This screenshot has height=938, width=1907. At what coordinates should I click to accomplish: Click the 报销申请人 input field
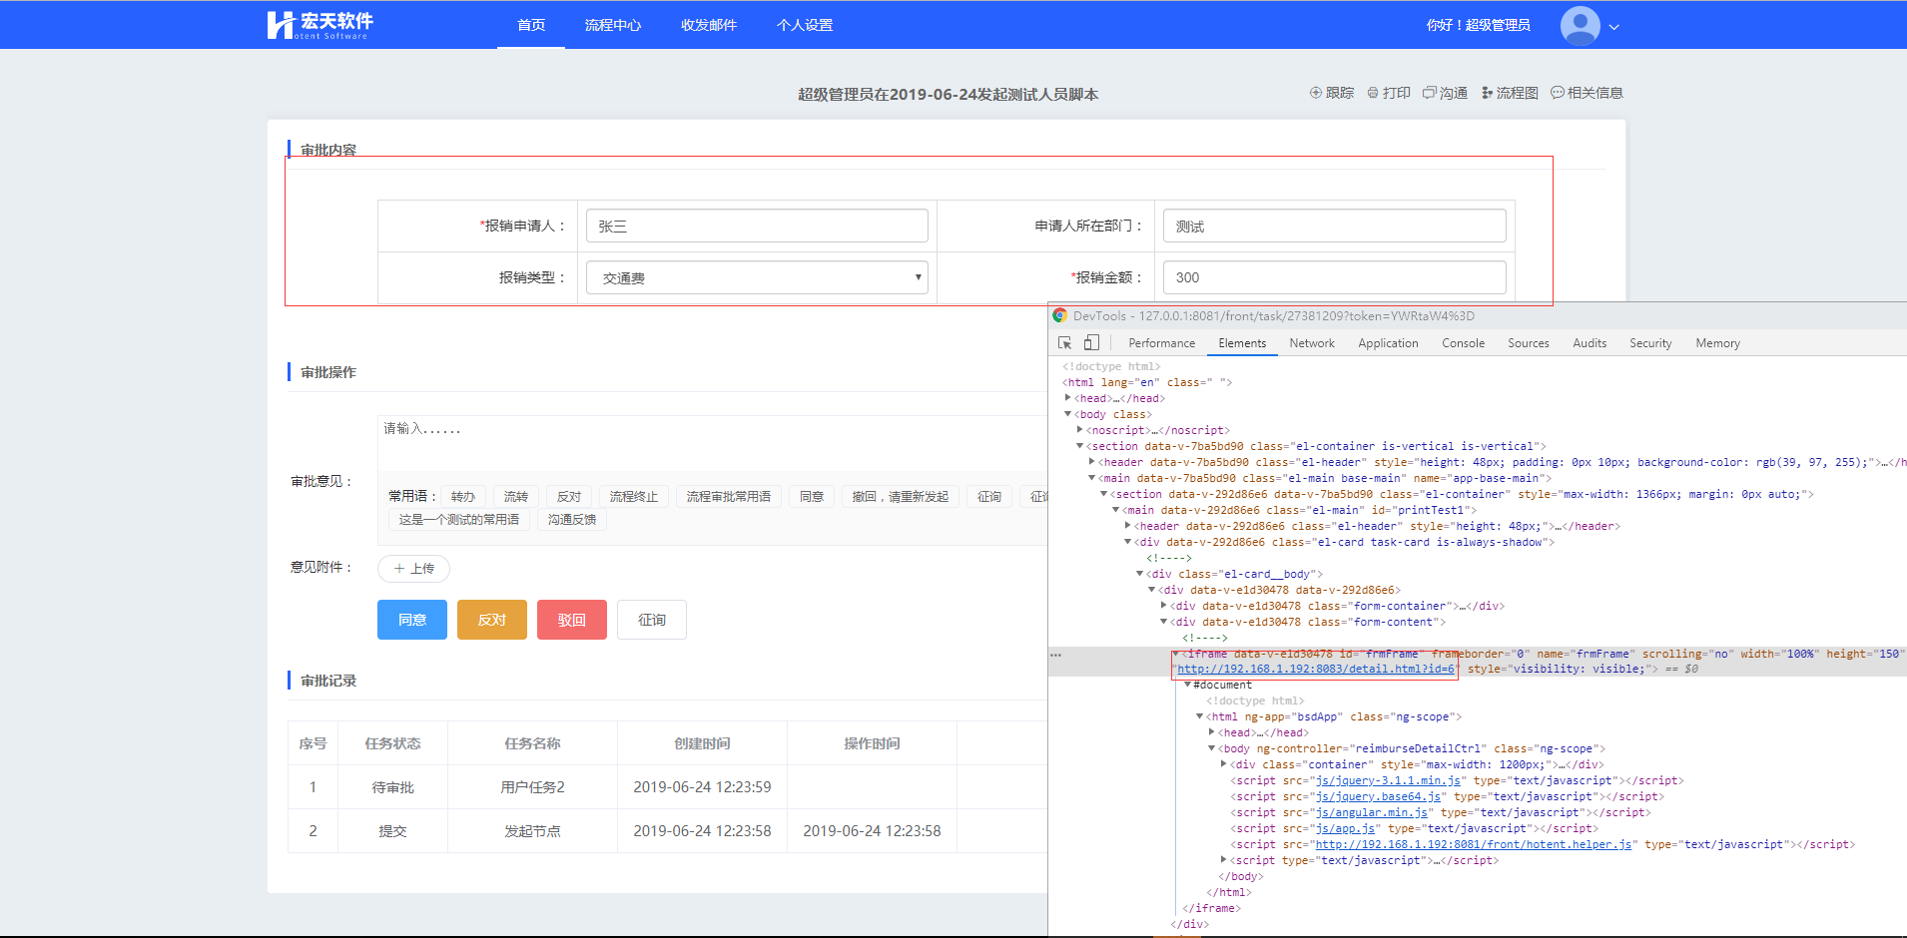(x=757, y=226)
